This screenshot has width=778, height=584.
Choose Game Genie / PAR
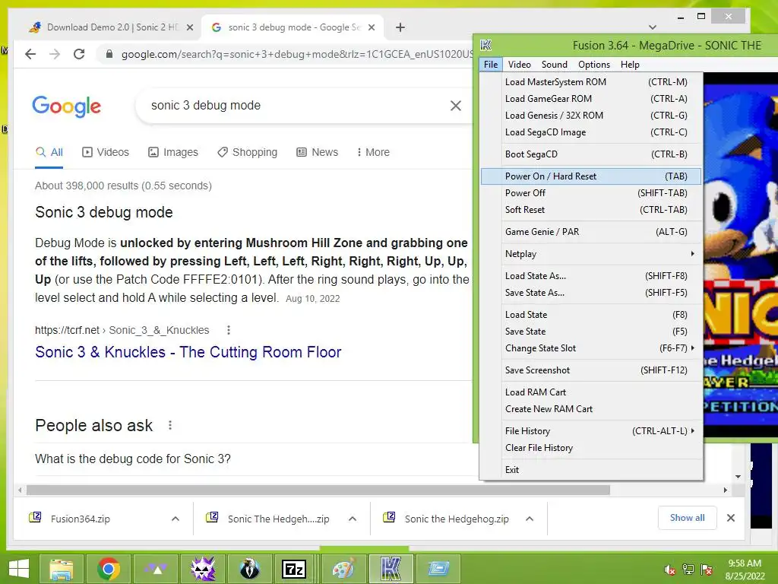[x=591, y=232]
